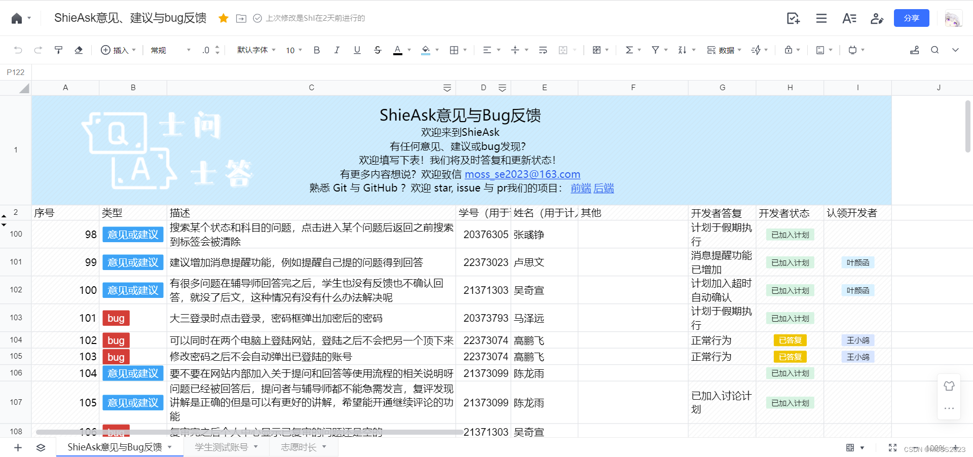
Task: Toggle underline formatting
Action: (357, 50)
